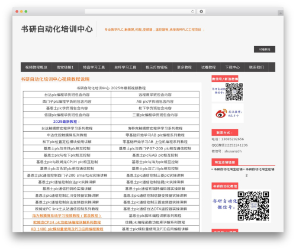Click 海泰克触摸屏宏程序学习系列教程 cell
This screenshot has height=250, width=296.
(x=155, y=128)
